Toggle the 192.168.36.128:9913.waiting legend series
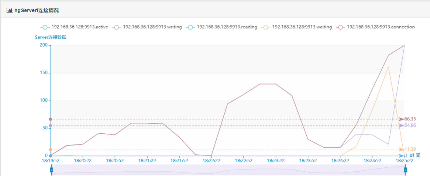The image size is (430, 176). coord(297,27)
